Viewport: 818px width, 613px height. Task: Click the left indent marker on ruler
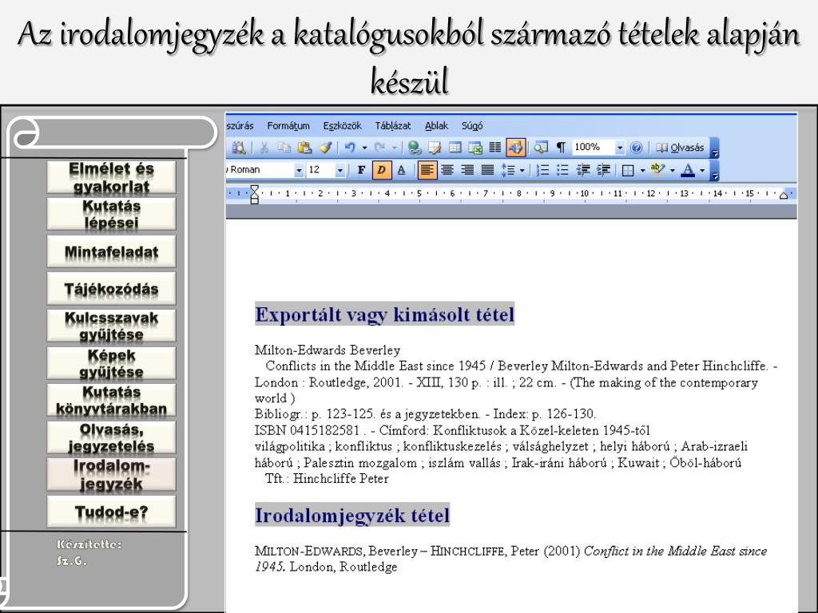point(254,195)
